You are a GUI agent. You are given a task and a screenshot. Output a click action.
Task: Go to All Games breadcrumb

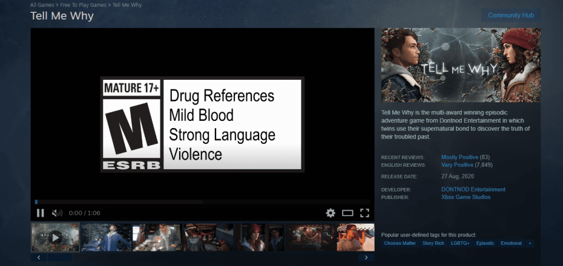42,5
